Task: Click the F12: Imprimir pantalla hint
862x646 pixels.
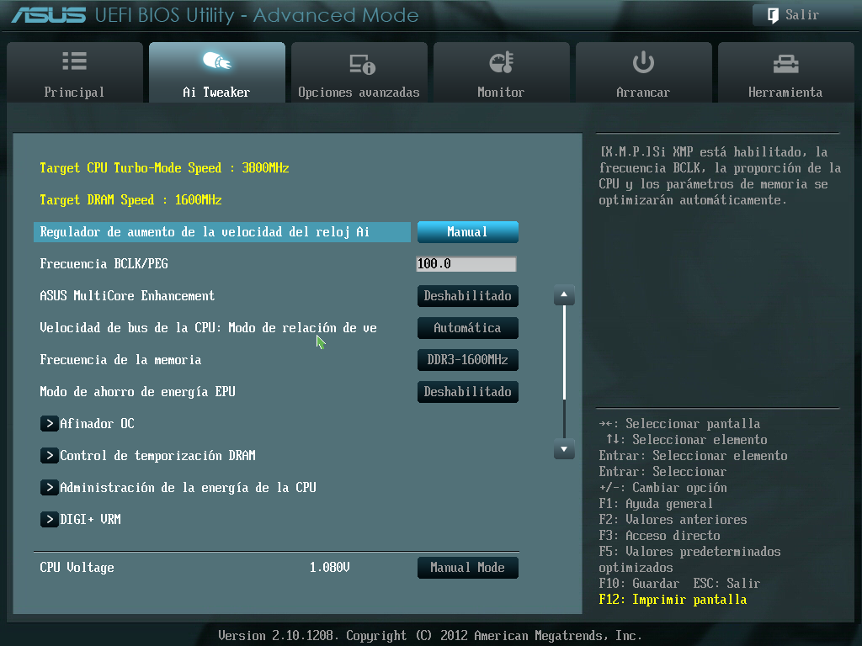Action: tap(673, 599)
